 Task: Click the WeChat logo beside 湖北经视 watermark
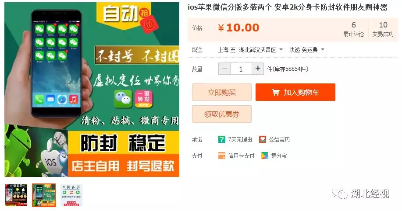tap(340, 193)
